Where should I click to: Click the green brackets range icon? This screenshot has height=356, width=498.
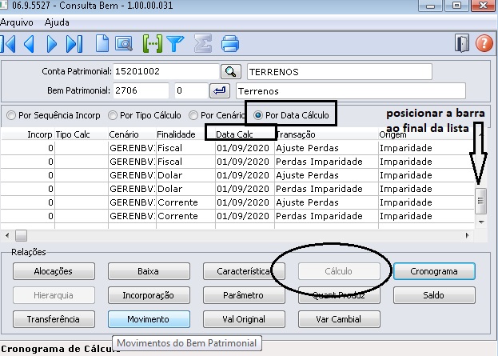[x=153, y=43]
